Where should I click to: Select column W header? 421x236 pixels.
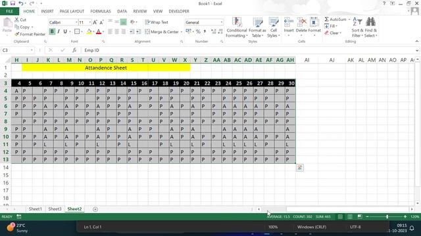pyautogui.click(x=174, y=60)
